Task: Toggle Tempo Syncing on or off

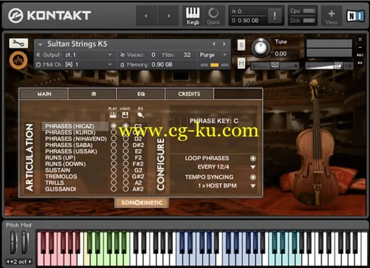Action: [x=253, y=177]
